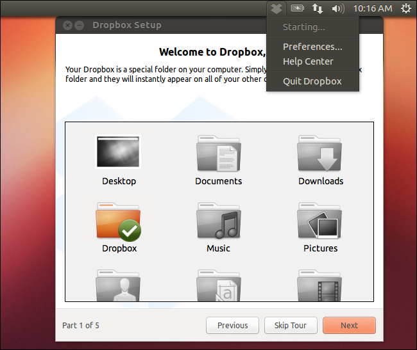Select the Downloads folder icon

[319, 154]
